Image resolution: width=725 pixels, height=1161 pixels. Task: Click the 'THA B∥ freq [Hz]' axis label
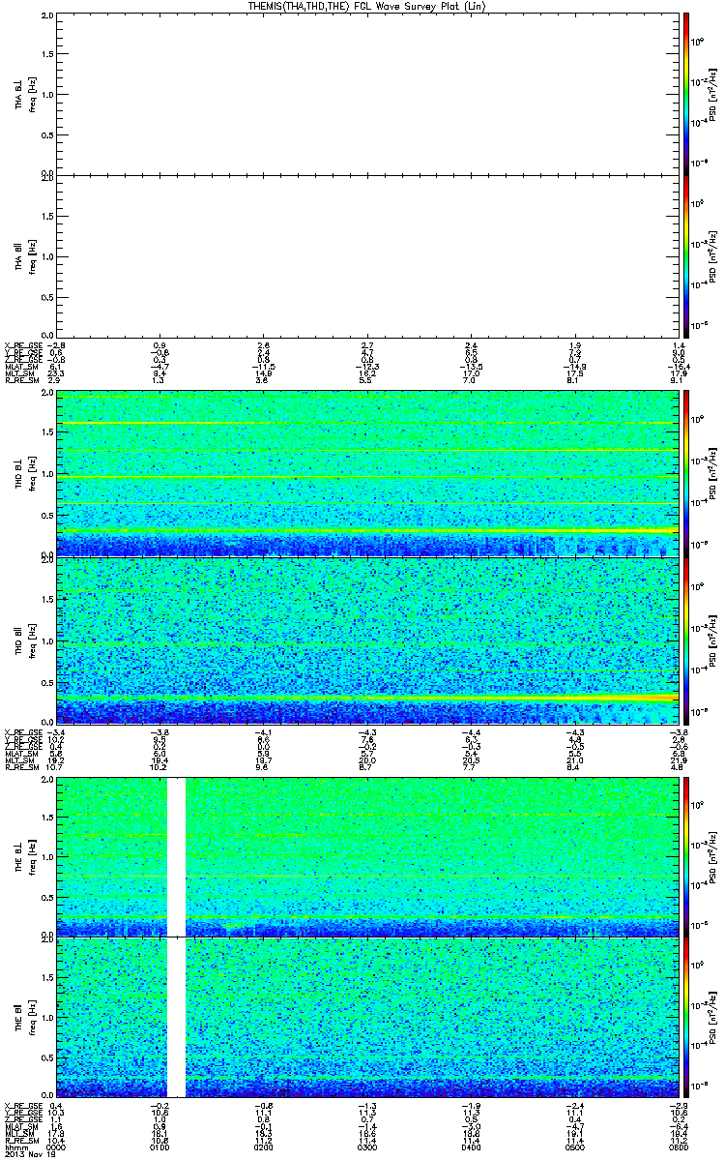[24, 256]
